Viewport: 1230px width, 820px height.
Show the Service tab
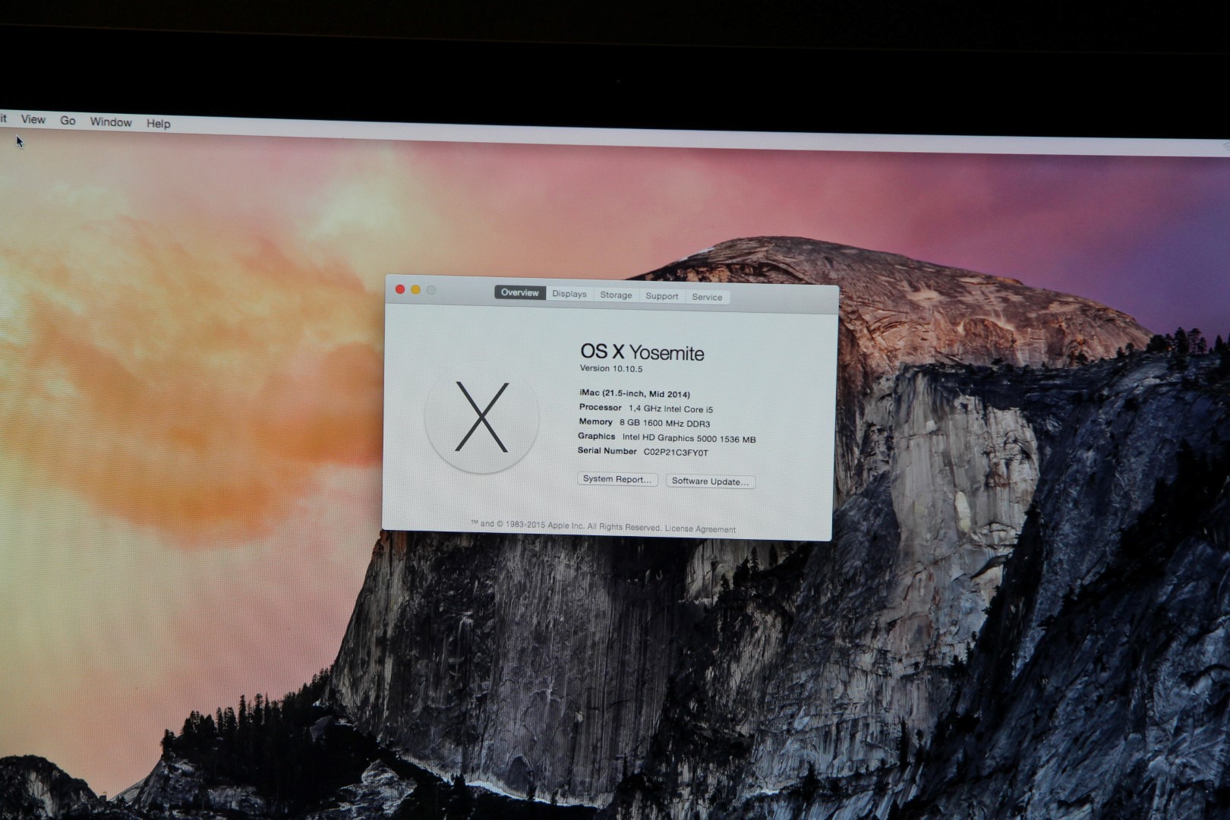point(707,297)
